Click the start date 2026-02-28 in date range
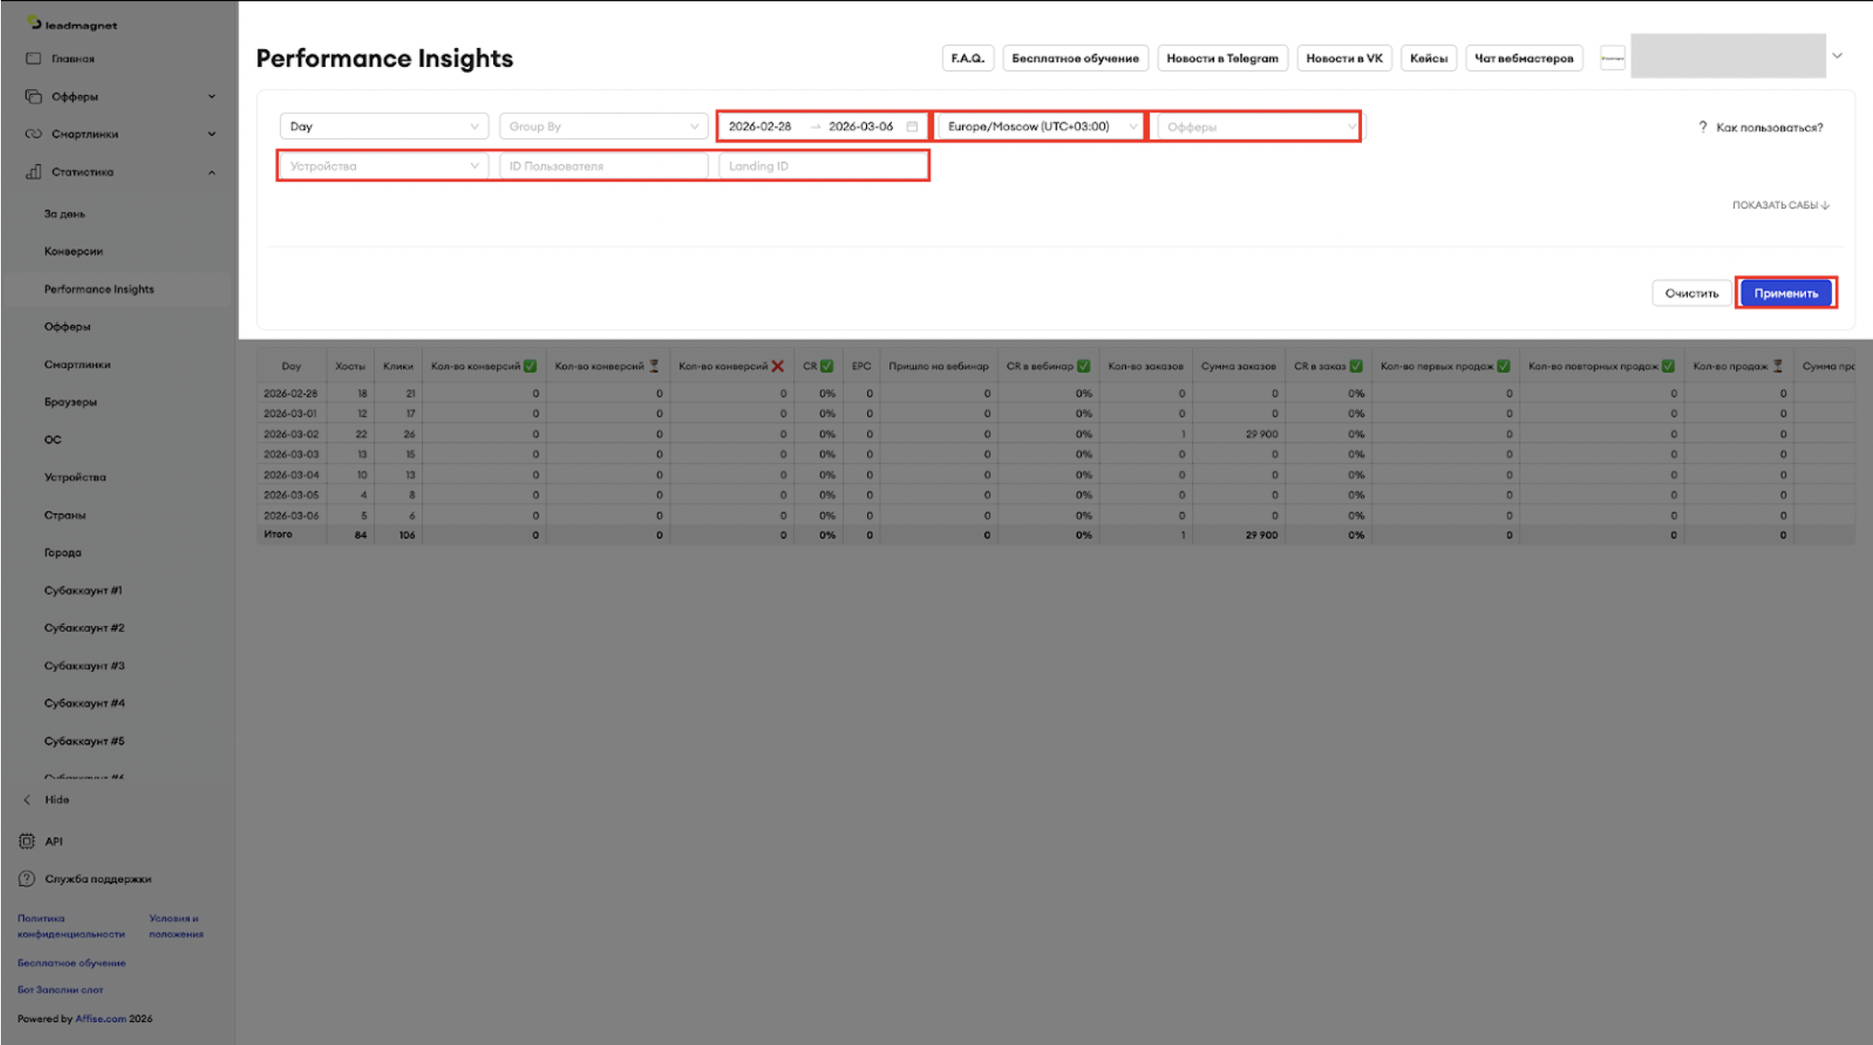Viewport: 1873px width, 1045px height. pyautogui.click(x=759, y=126)
